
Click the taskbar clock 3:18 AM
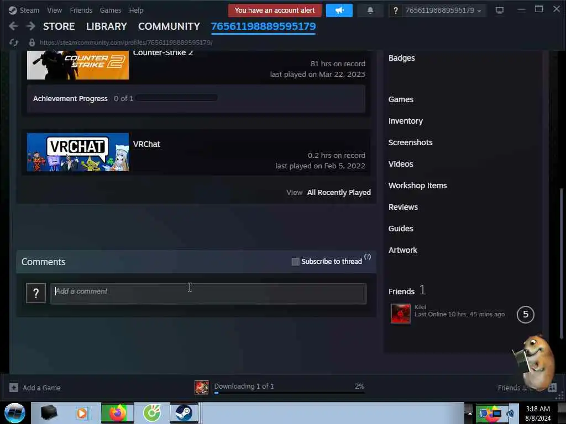coord(537,409)
